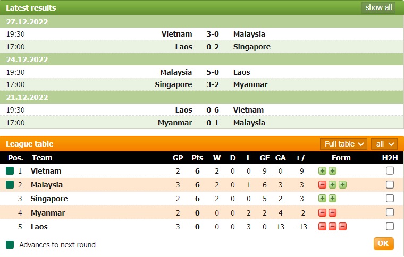Click the green square beside Malaysia's position
Screen dimensions: 404x257
click(10, 185)
